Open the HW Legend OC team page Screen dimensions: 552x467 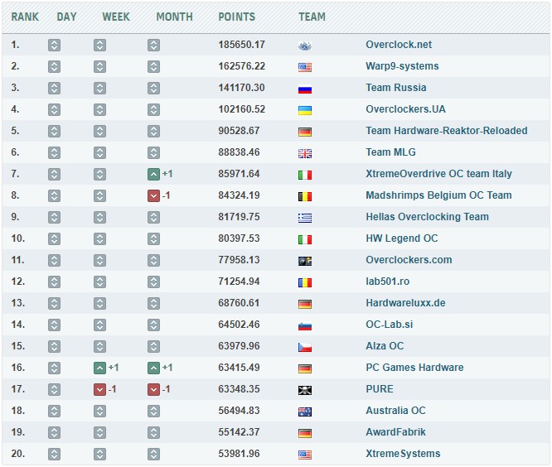pyautogui.click(x=401, y=238)
